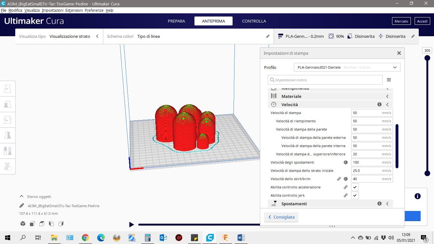The image size is (434, 244).
Task: Switch to the PREPARA tab
Action: (176, 21)
